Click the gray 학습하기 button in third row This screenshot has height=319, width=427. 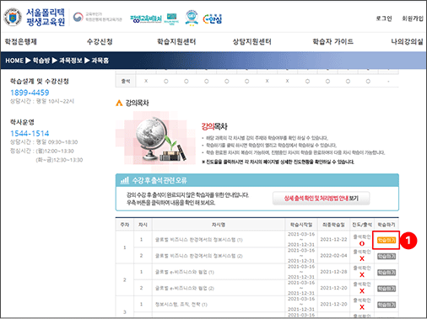click(386, 273)
